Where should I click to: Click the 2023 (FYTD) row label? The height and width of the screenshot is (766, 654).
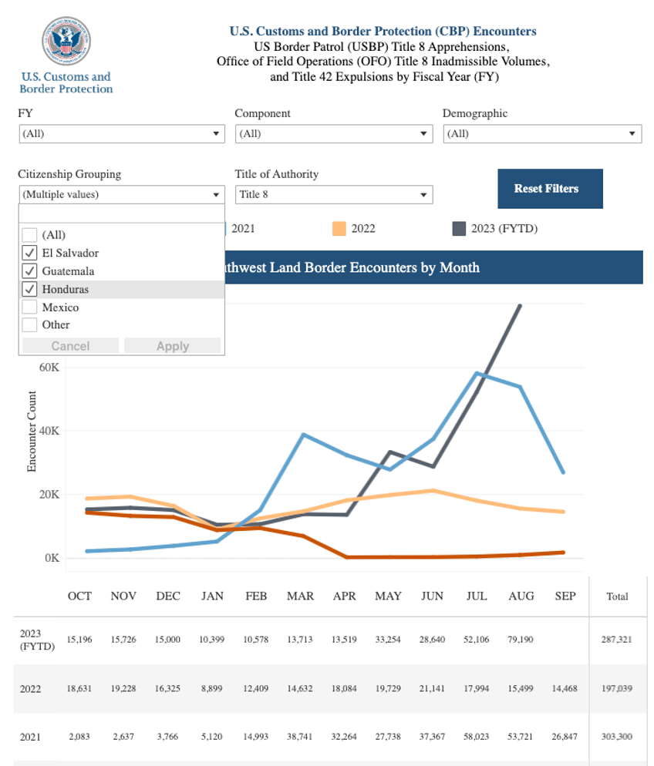click(37, 640)
